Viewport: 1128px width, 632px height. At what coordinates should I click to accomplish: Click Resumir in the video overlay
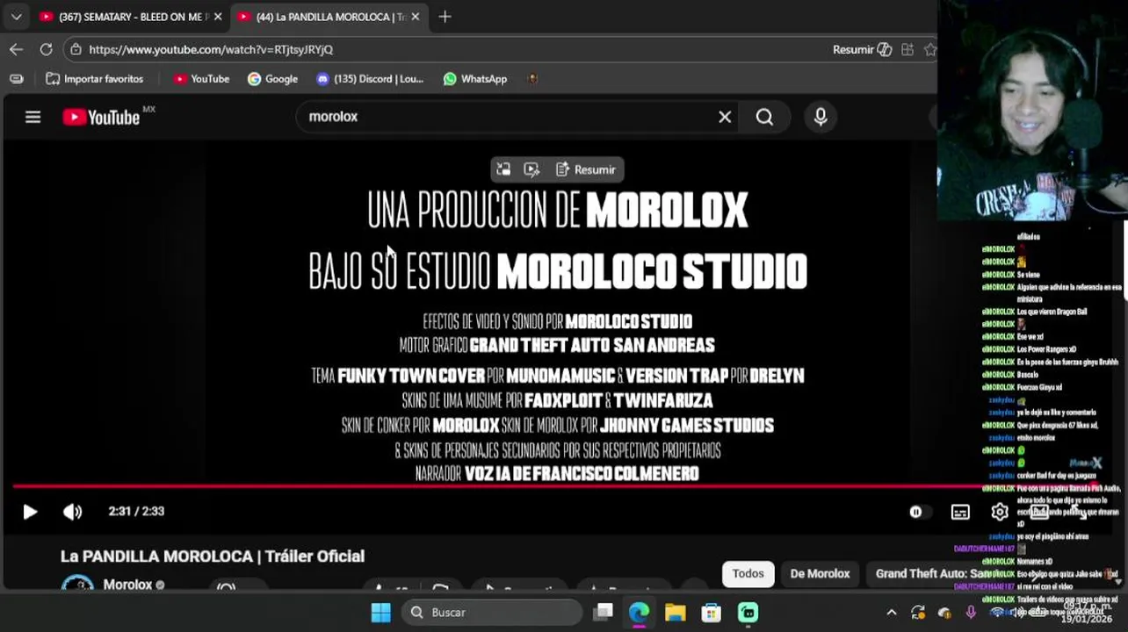[585, 169]
